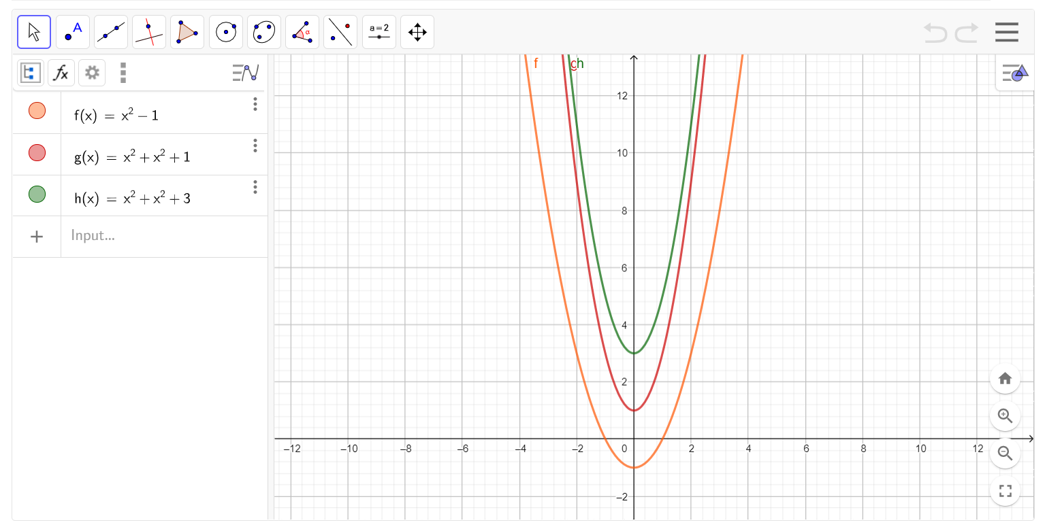This screenshot has width=1045, height=529.
Task: Click the orange f label on graph
Action: 536,64
